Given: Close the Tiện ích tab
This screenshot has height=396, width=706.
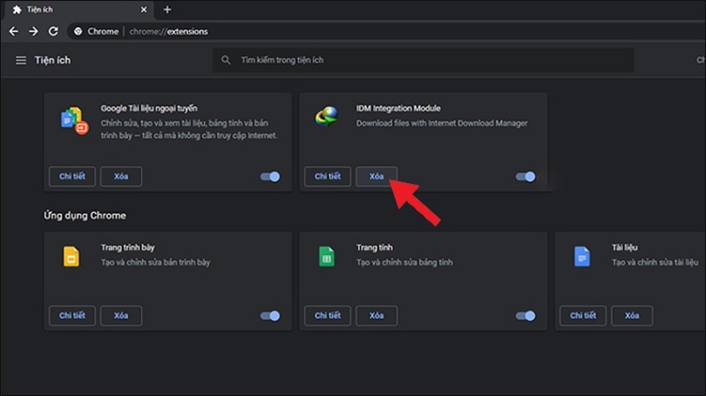Looking at the screenshot, I should (x=146, y=9).
